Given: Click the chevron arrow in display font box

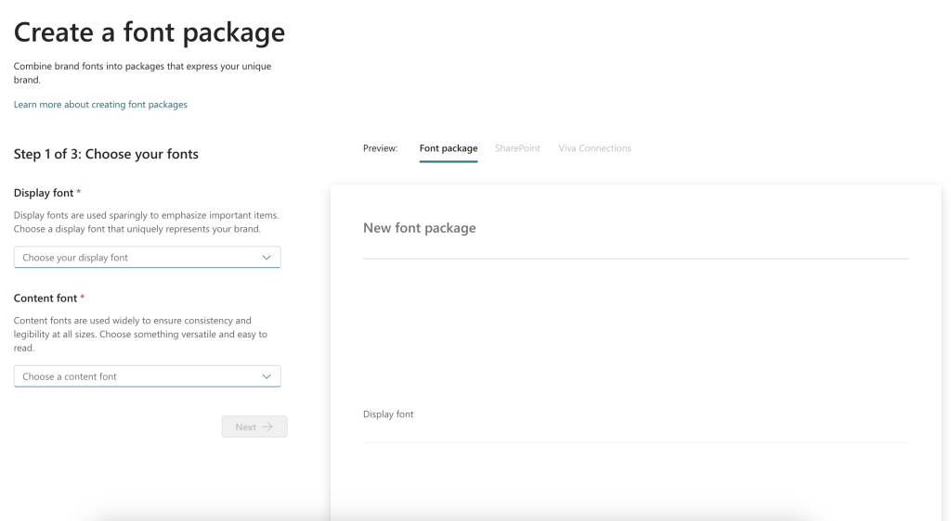Looking at the screenshot, I should (x=267, y=258).
